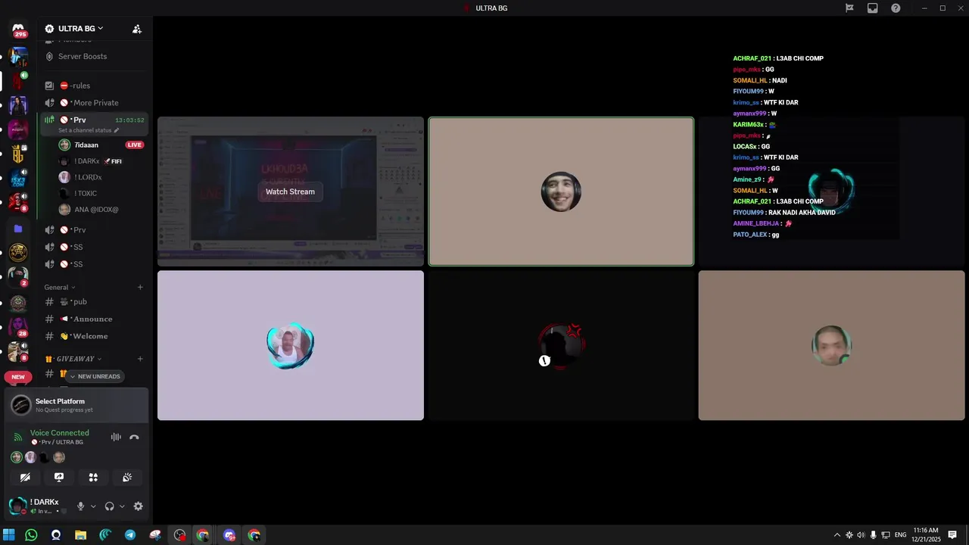Click Watch Stream button
The height and width of the screenshot is (545, 969).
[290, 192]
